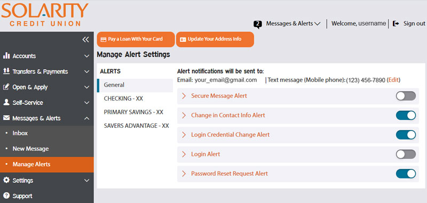This screenshot has width=427, height=203.
Task: Select CHECKING - XX alerts
Action: [x=123, y=99]
